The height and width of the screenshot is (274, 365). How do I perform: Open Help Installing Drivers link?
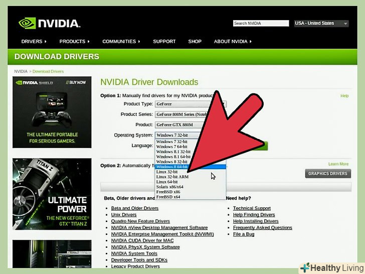tap(256, 221)
